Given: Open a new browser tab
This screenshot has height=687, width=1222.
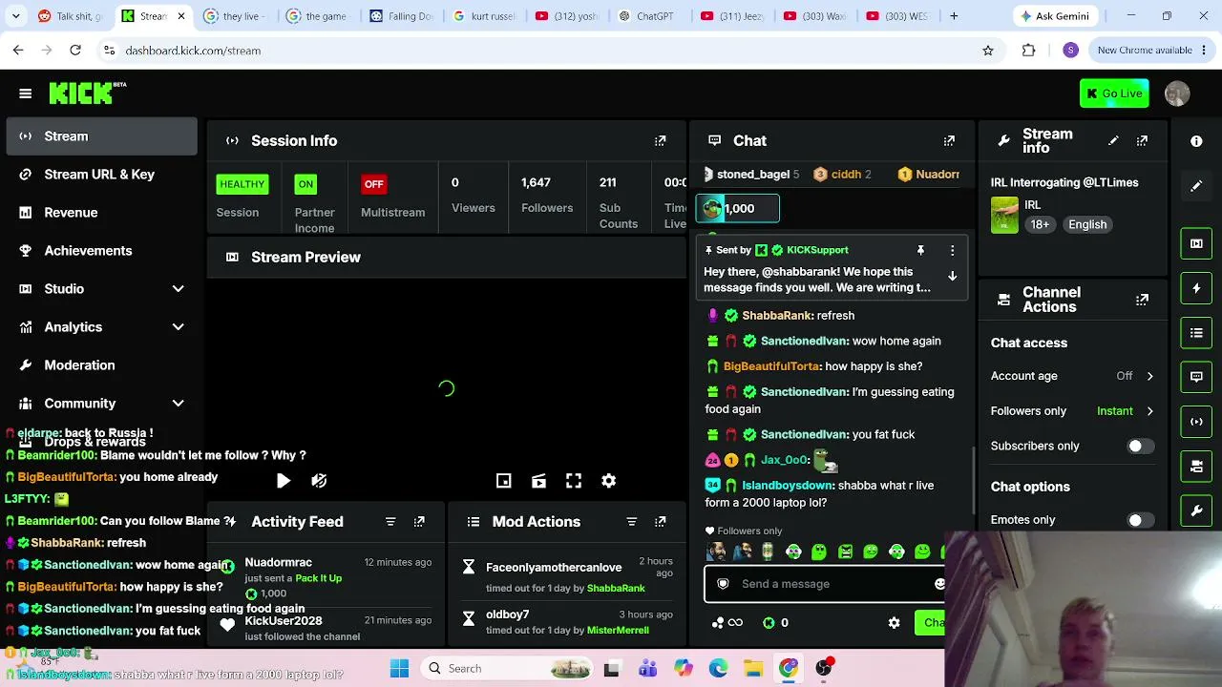Looking at the screenshot, I should point(954,16).
